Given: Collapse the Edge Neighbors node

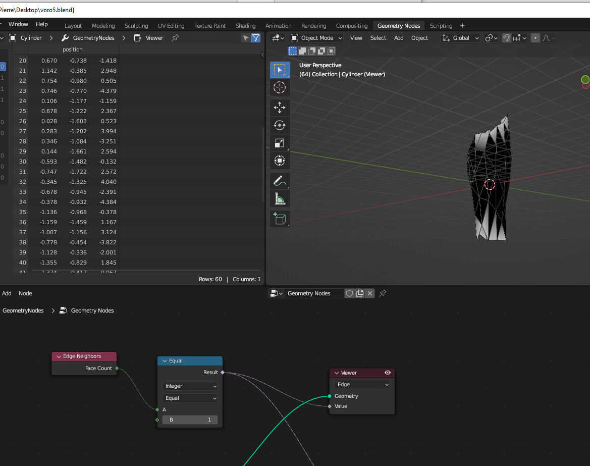Looking at the screenshot, I should (59, 356).
